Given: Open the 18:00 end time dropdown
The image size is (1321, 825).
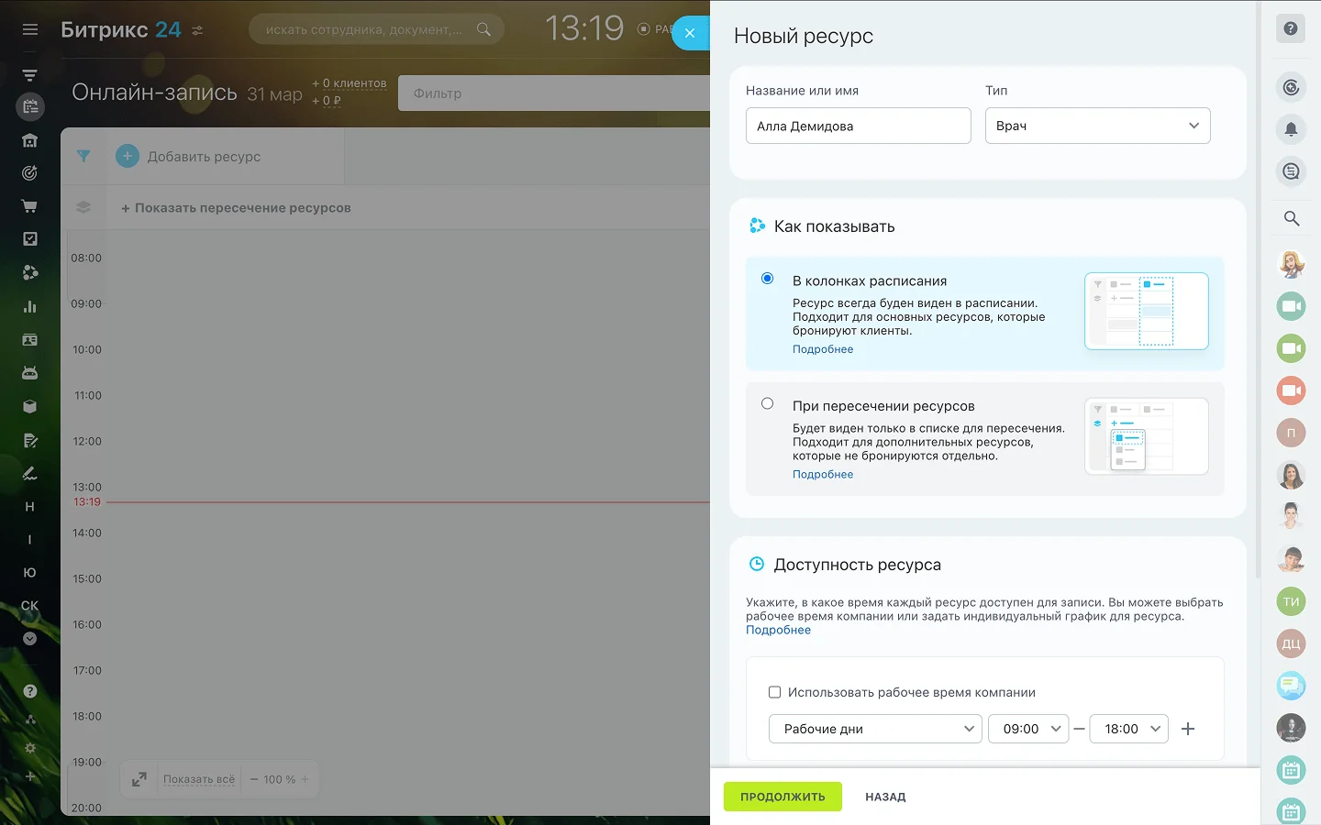Looking at the screenshot, I should (x=1129, y=729).
